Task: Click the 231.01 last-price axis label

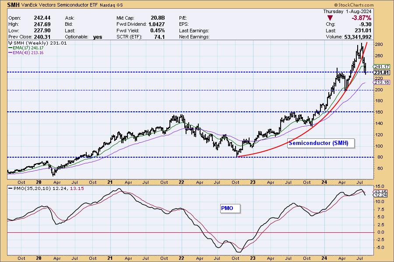Action: pos(381,73)
